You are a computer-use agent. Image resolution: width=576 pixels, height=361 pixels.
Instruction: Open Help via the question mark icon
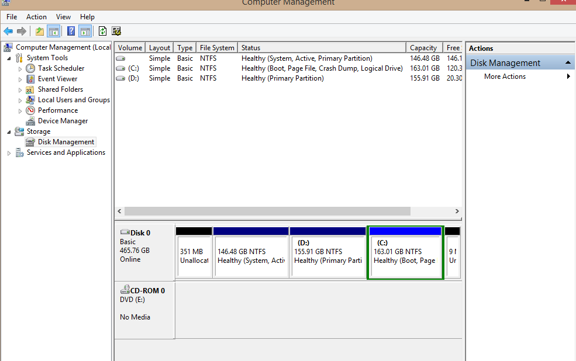coord(71,32)
